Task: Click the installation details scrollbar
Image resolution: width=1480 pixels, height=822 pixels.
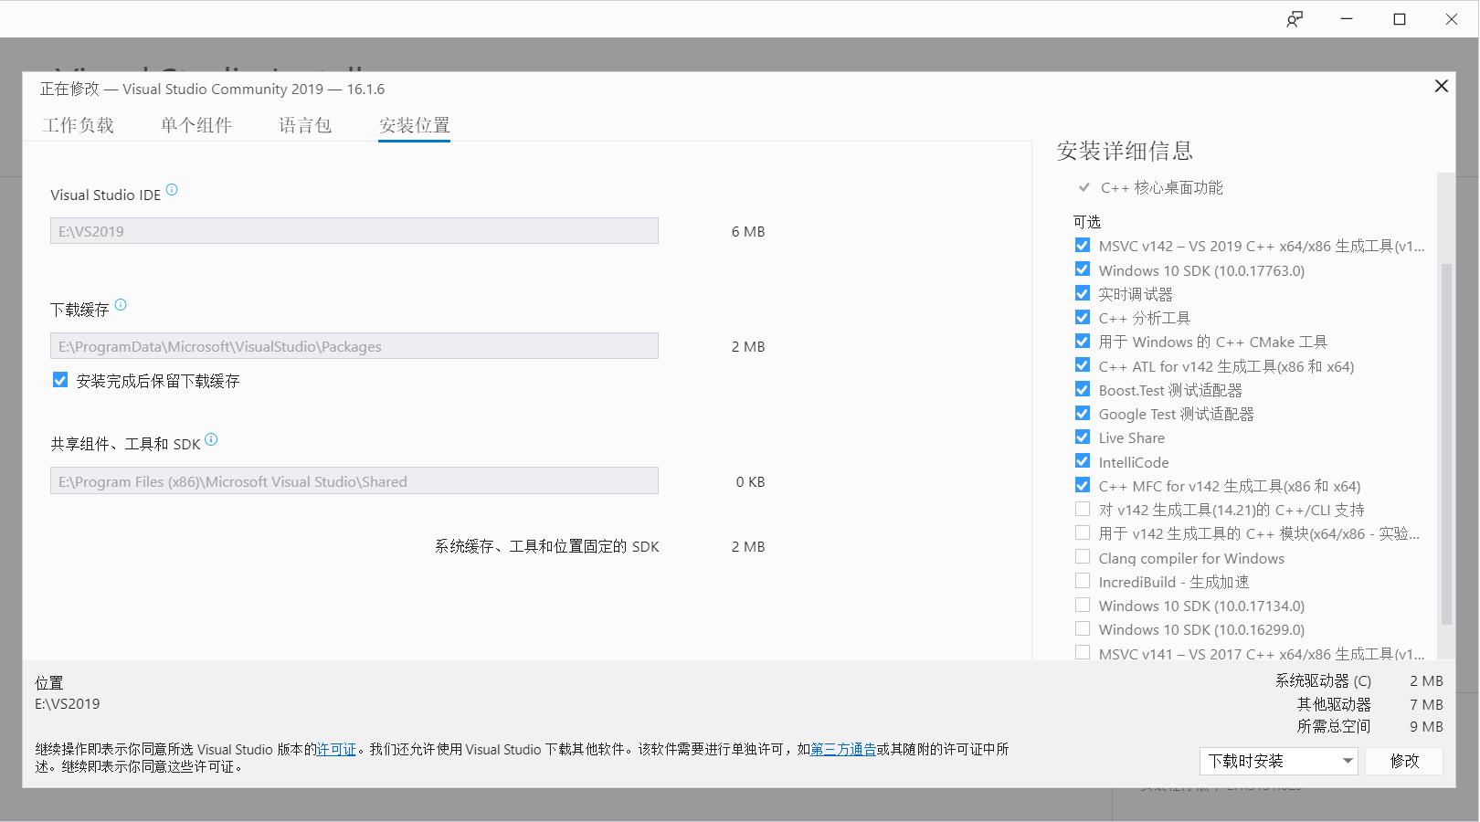Action: point(1445,443)
